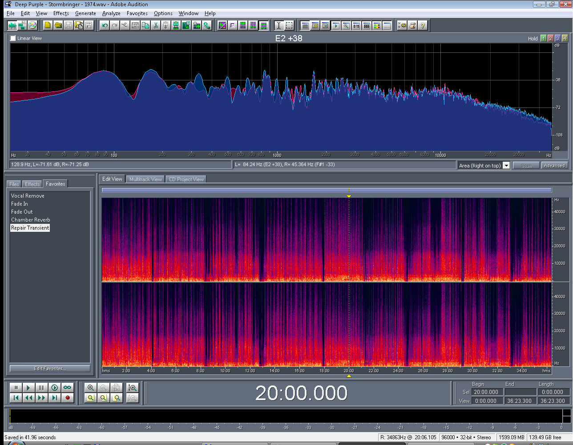
Task: Click the Advanced button
Action: click(554, 166)
